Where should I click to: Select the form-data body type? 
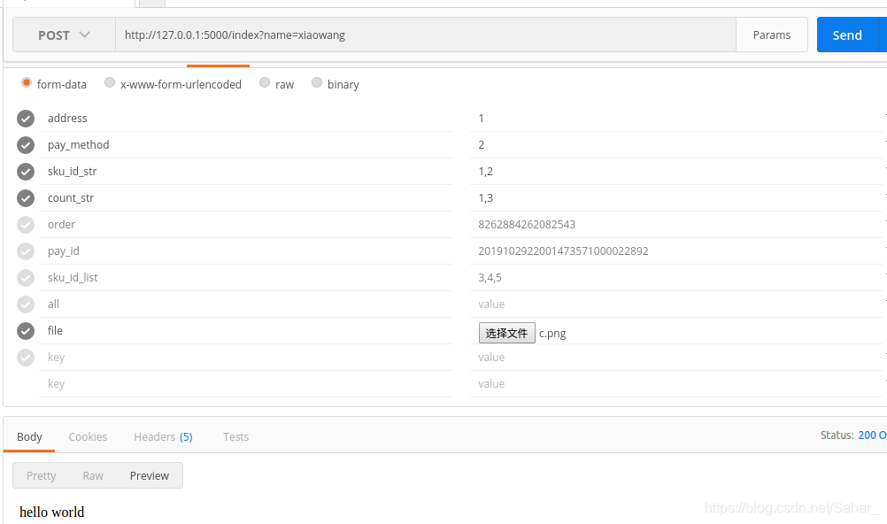[x=26, y=83]
